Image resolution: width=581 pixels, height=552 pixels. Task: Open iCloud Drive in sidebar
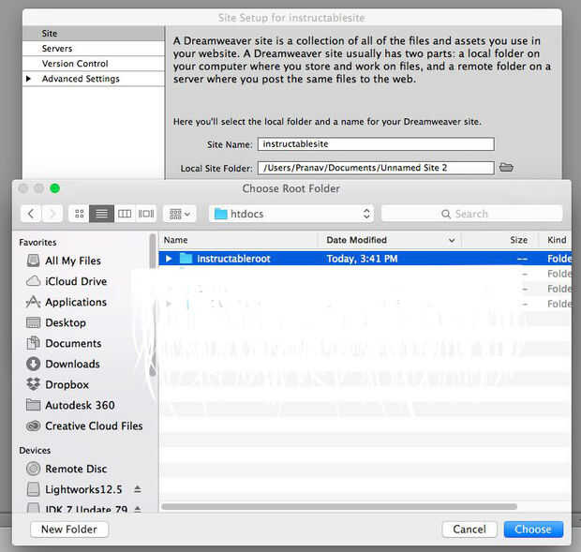(x=67, y=281)
